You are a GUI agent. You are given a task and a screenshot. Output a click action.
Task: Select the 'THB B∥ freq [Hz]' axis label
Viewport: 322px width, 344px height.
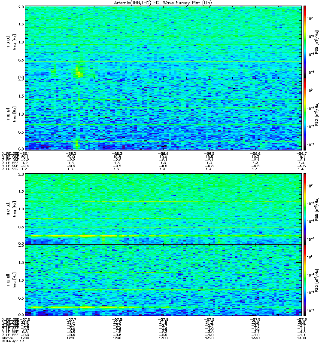12,114
